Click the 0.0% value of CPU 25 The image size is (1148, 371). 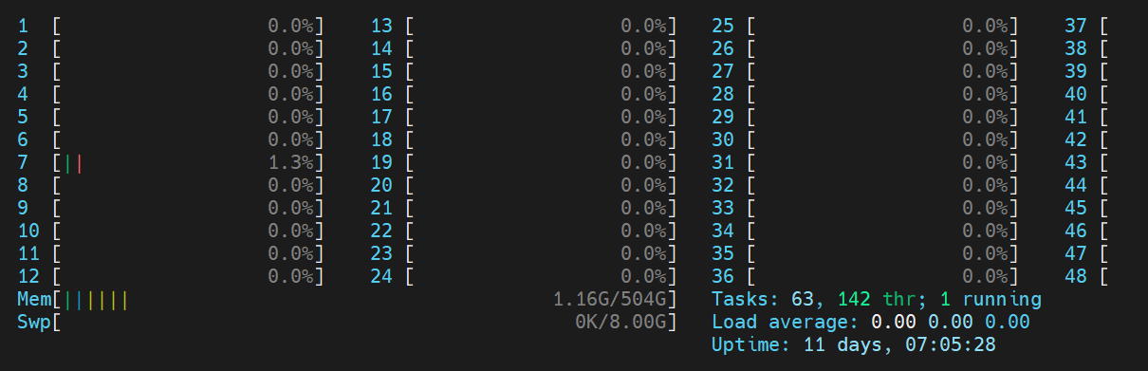[986, 26]
